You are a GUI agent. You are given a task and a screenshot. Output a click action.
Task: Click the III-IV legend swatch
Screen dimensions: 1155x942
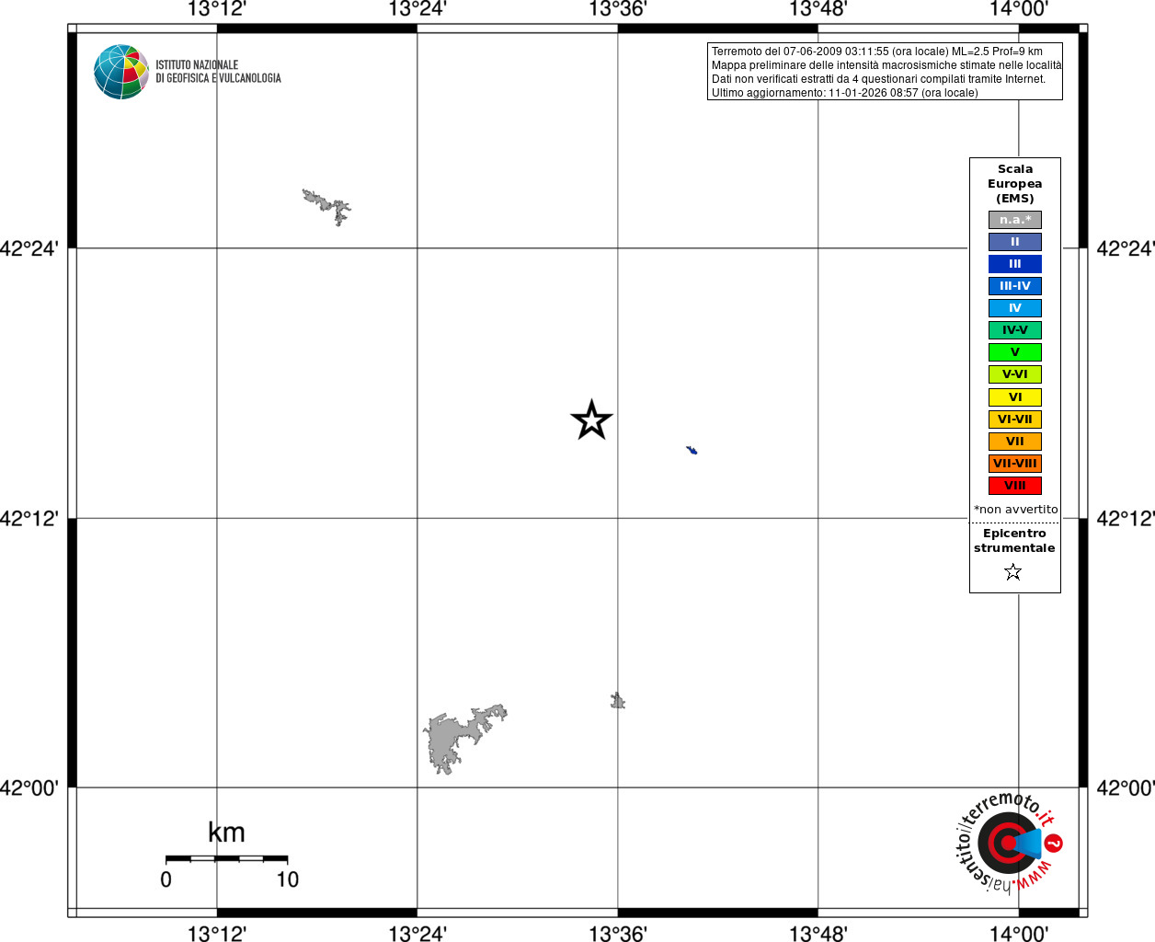(1015, 286)
